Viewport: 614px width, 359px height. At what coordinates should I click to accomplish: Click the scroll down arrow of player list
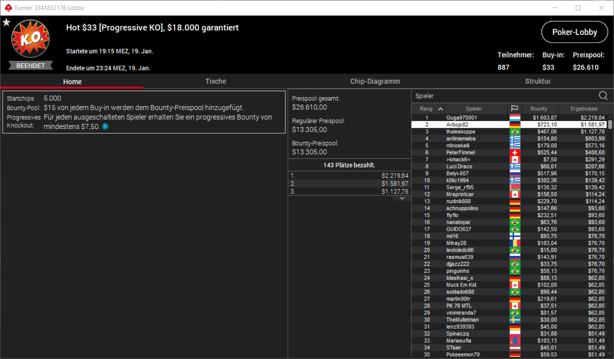[610, 353]
